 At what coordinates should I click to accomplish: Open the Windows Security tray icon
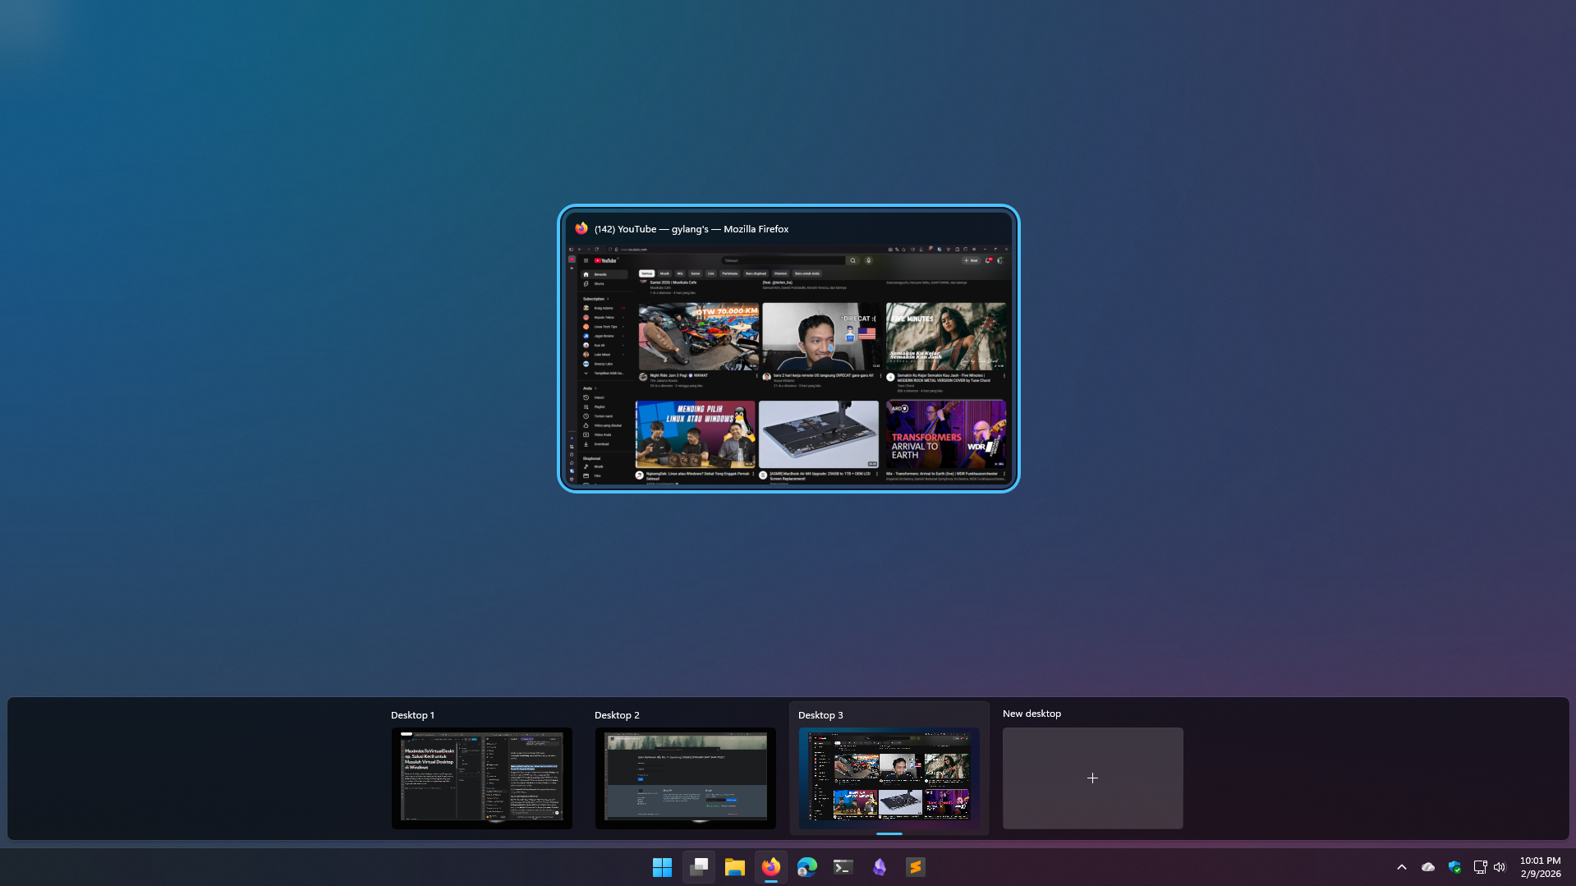(1454, 867)
